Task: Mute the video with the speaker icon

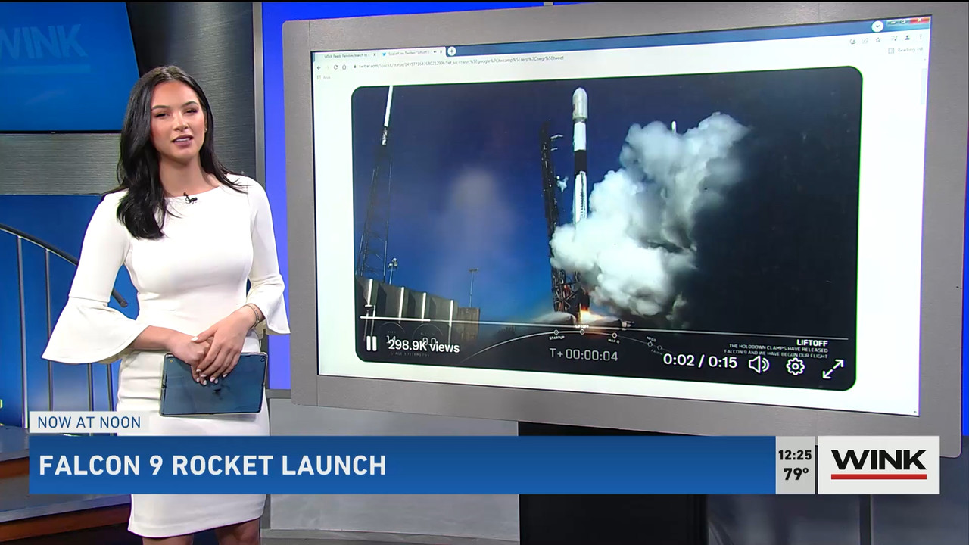Action: coord(759,365)
